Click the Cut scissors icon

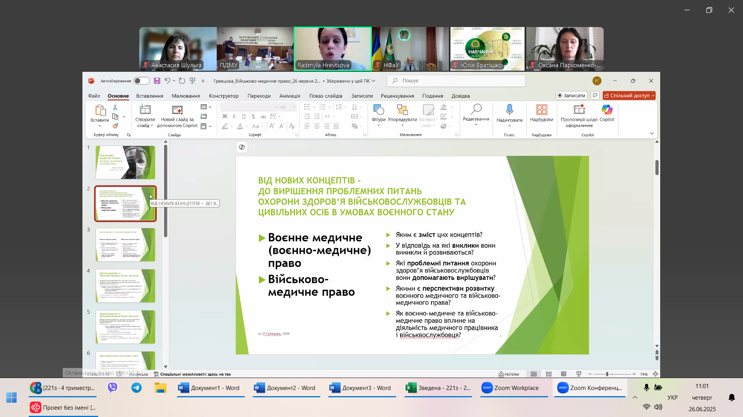click(115, 107)
